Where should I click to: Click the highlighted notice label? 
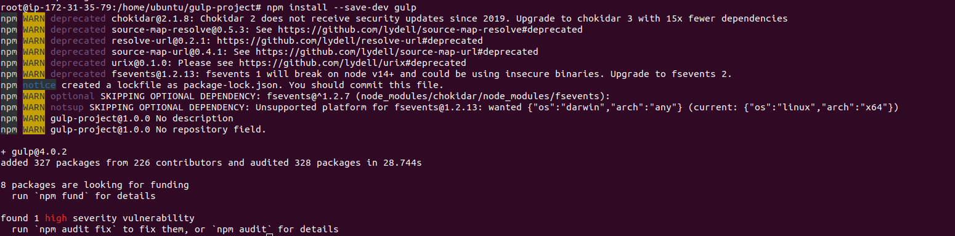(x=39, y=85)
